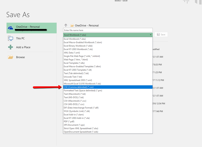
Task: Click the Save button
Action: pyautogui.click(x=161, y=34)
